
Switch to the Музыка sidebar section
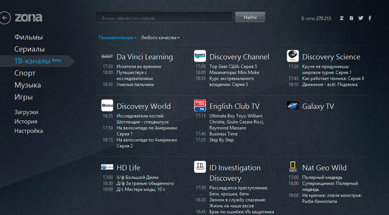(x=28, y=85)
